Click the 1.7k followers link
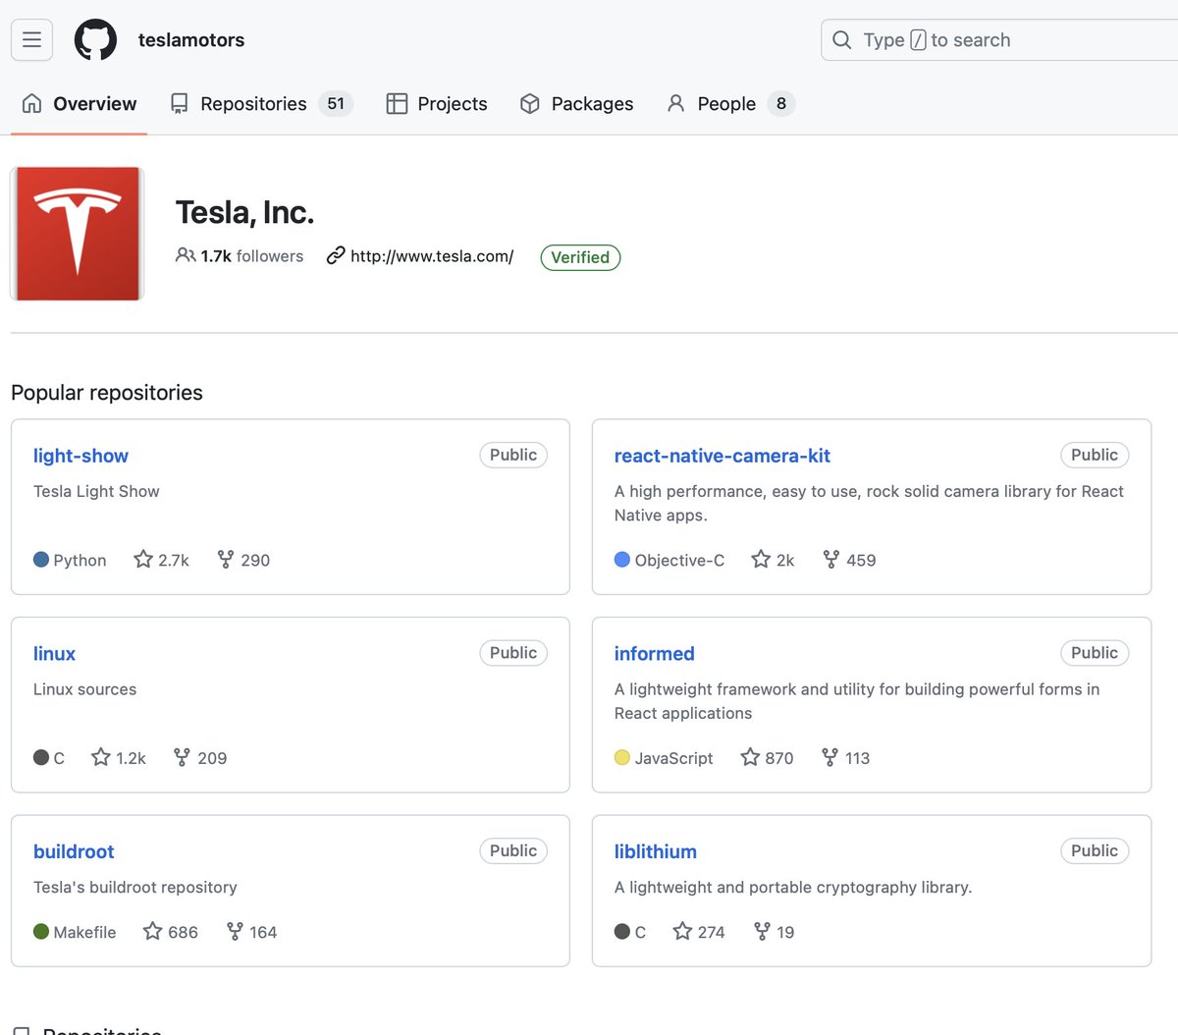 point(240,256)
